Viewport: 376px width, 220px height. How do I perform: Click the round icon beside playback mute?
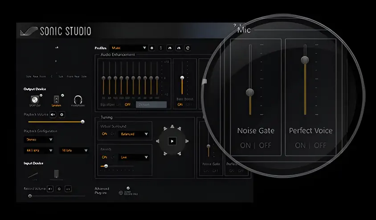coord(61,115)
